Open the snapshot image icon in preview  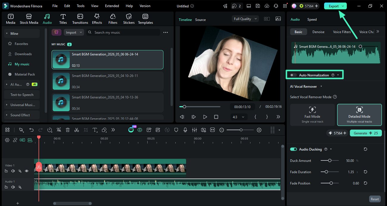pyautogui.click(x=278, y=19)
